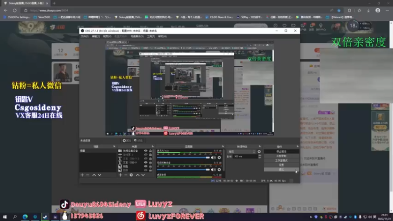Open Microsoft Edge from taskbar

point(25,217)
